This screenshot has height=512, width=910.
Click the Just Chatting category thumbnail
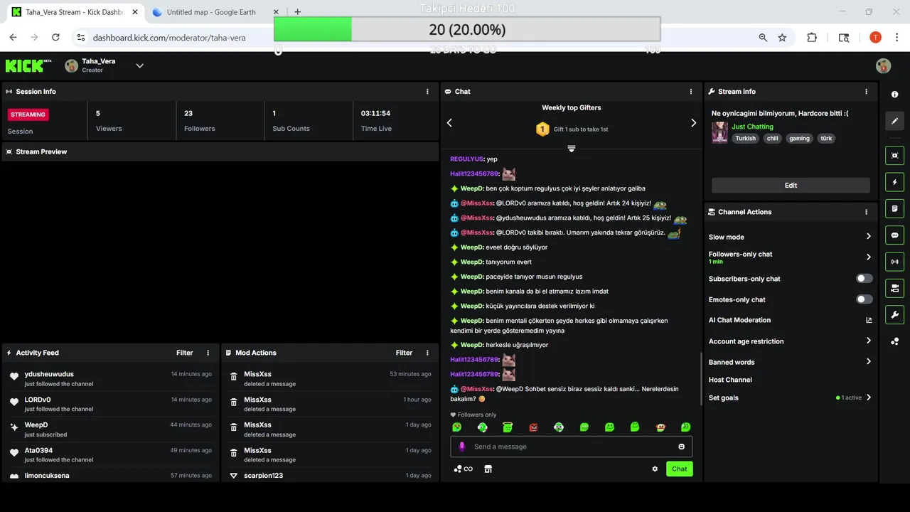point(719,132)
